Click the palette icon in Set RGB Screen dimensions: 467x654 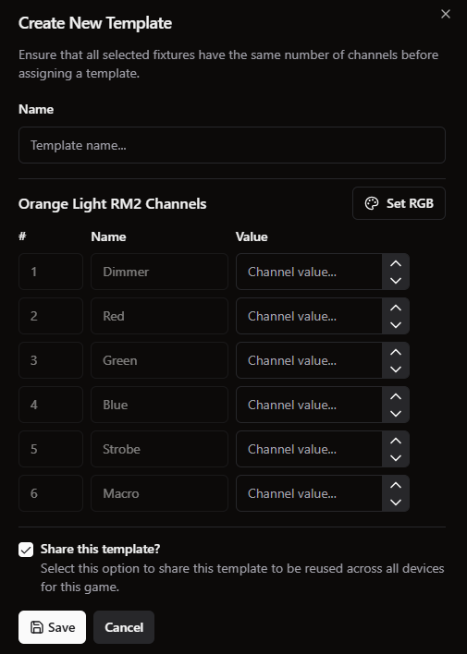pyautogui.click(x=372, y=203)
